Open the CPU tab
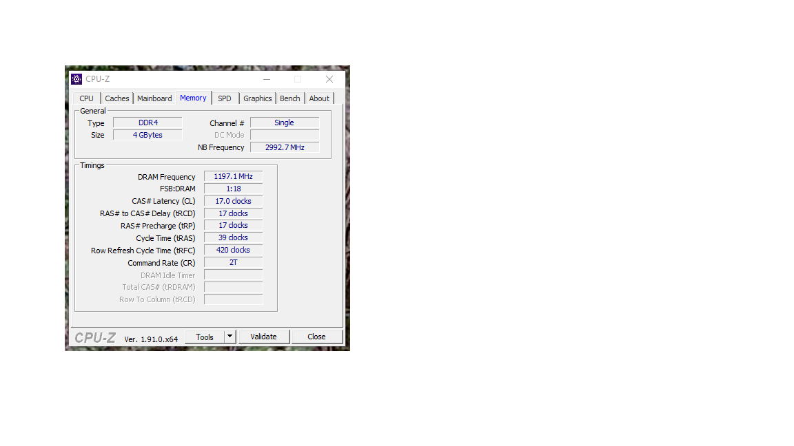 pyautogui.click(x=86, y=98)
